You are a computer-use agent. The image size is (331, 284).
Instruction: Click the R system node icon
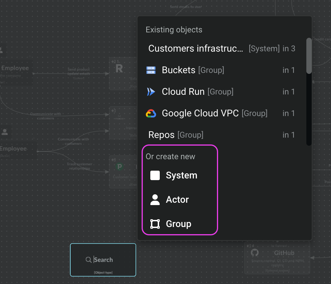pos(119,69)
